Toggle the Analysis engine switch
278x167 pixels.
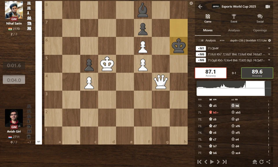202,40
